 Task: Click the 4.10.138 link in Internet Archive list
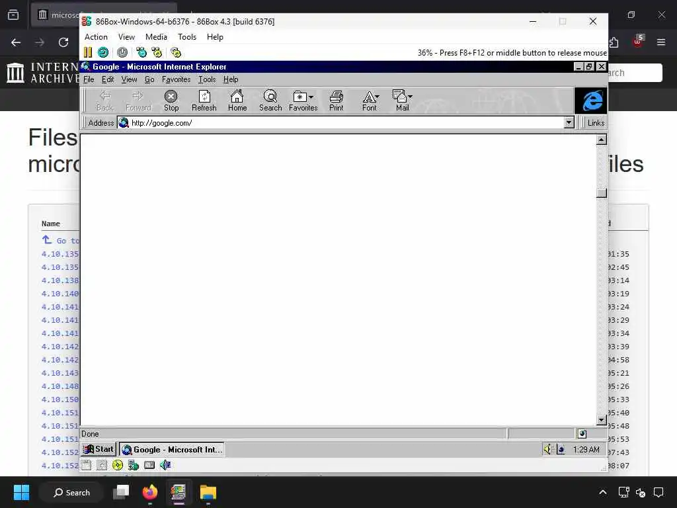tap(60, 280)
